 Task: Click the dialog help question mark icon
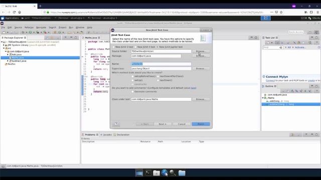pyautogui.click(x=116, y=124)
